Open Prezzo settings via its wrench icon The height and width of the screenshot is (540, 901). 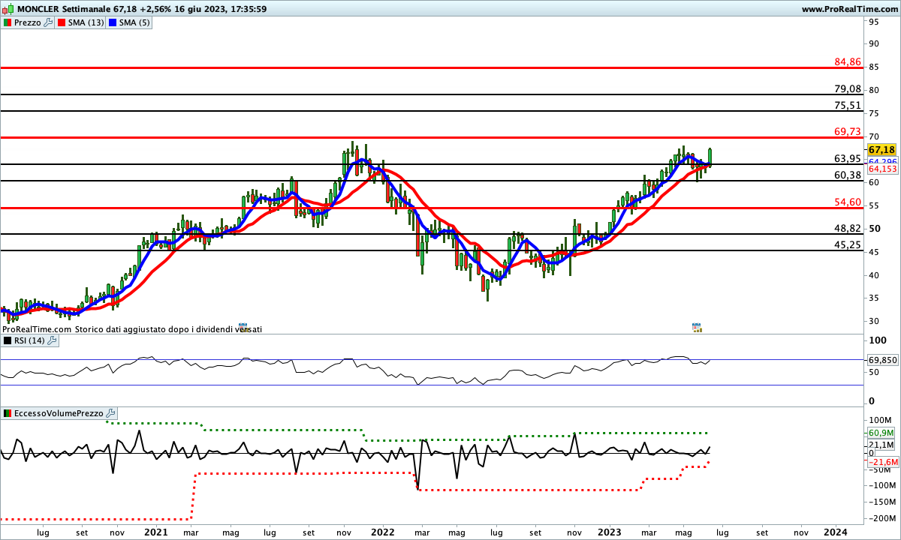(50, 23)
